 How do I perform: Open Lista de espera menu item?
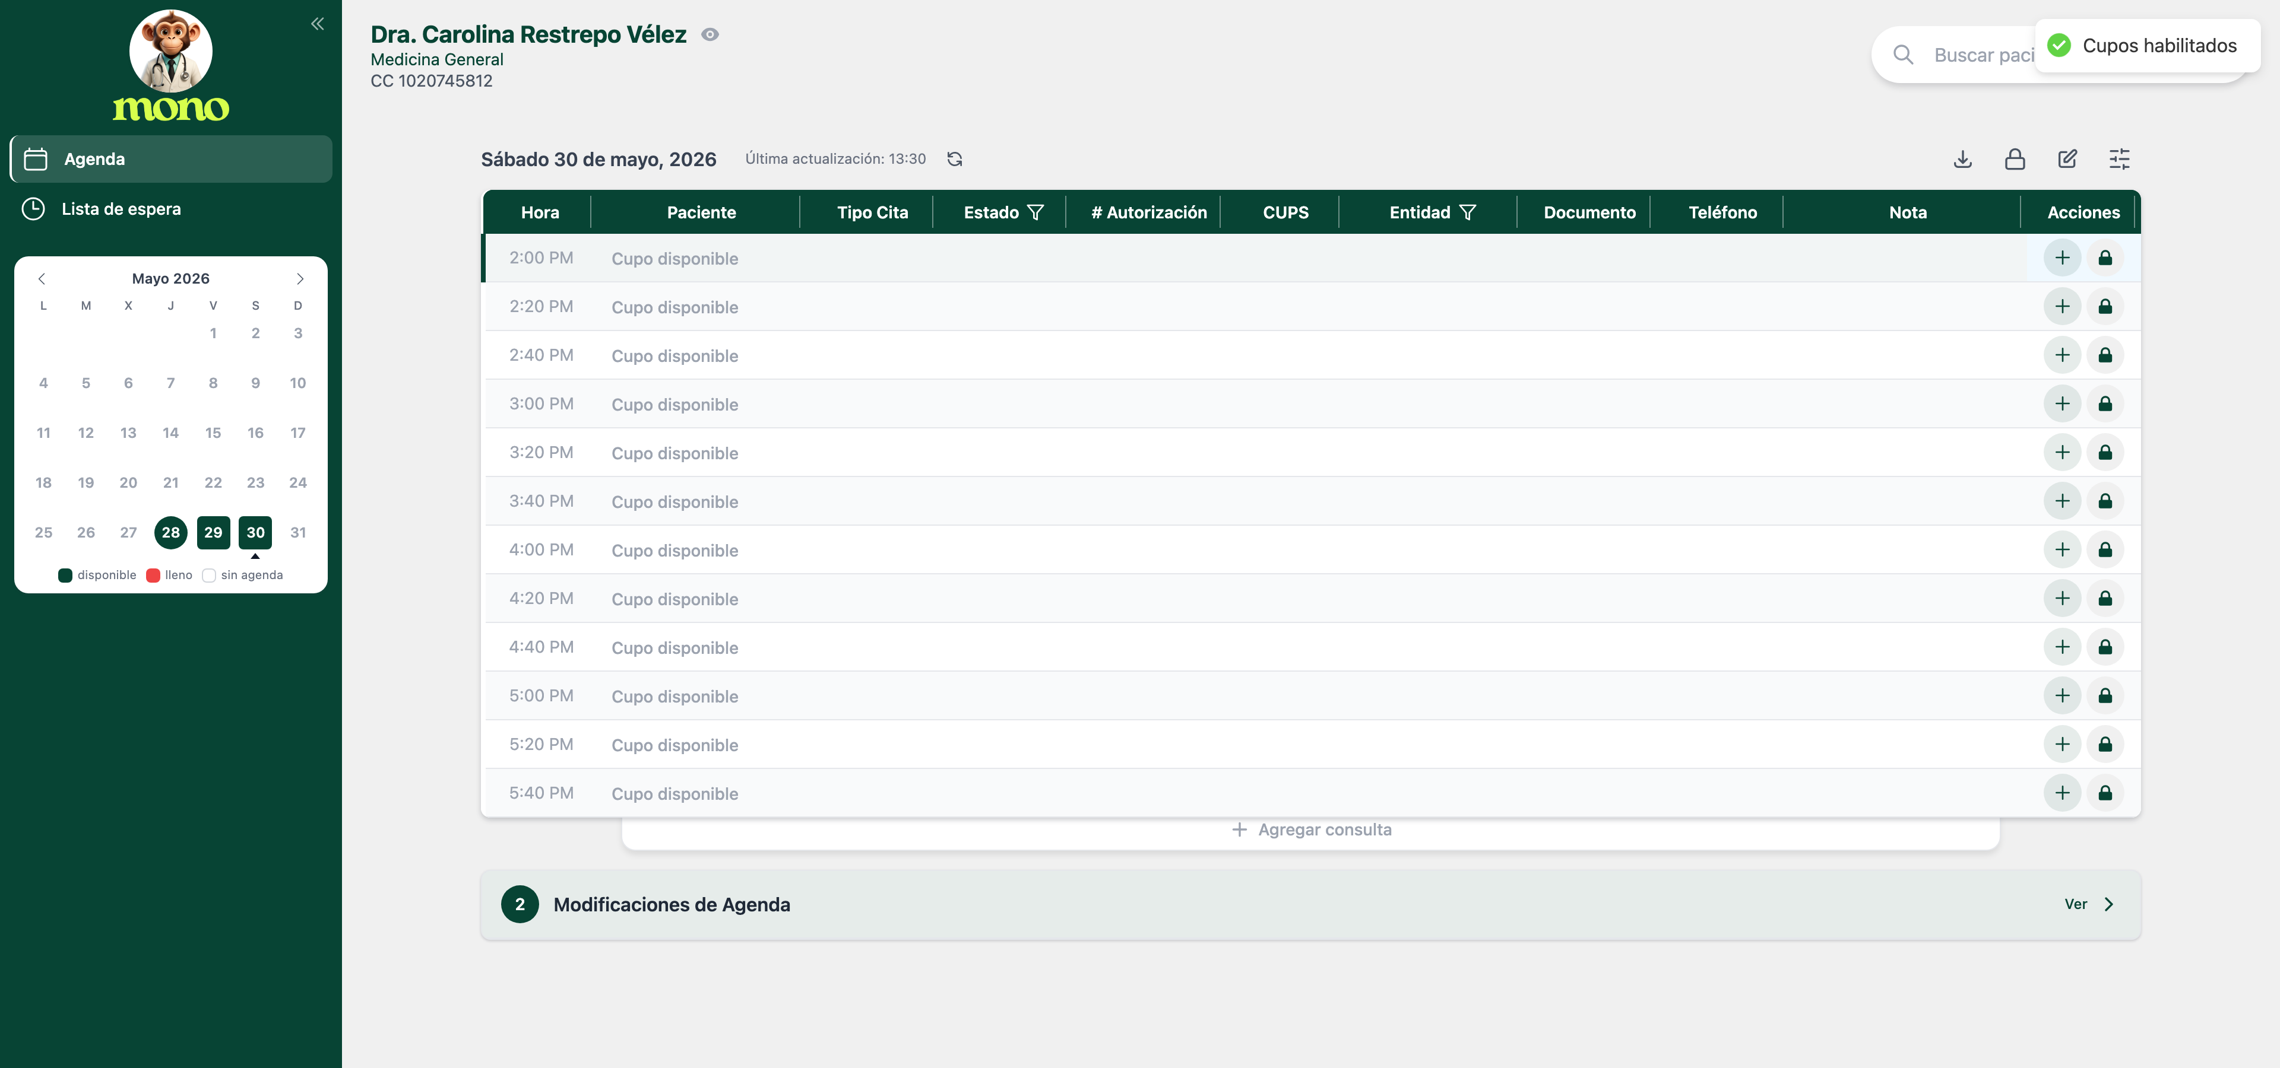pos(171,209)
